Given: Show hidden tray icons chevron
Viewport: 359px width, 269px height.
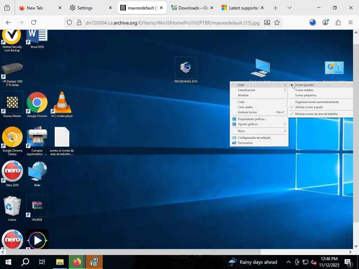Looking at the screenshot, I should tap(289, 262).
